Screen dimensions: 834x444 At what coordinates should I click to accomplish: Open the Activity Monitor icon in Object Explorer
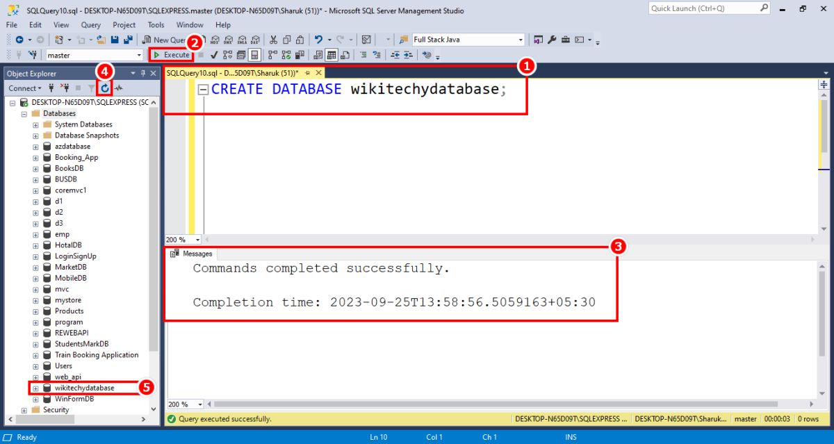click(119, 88)
